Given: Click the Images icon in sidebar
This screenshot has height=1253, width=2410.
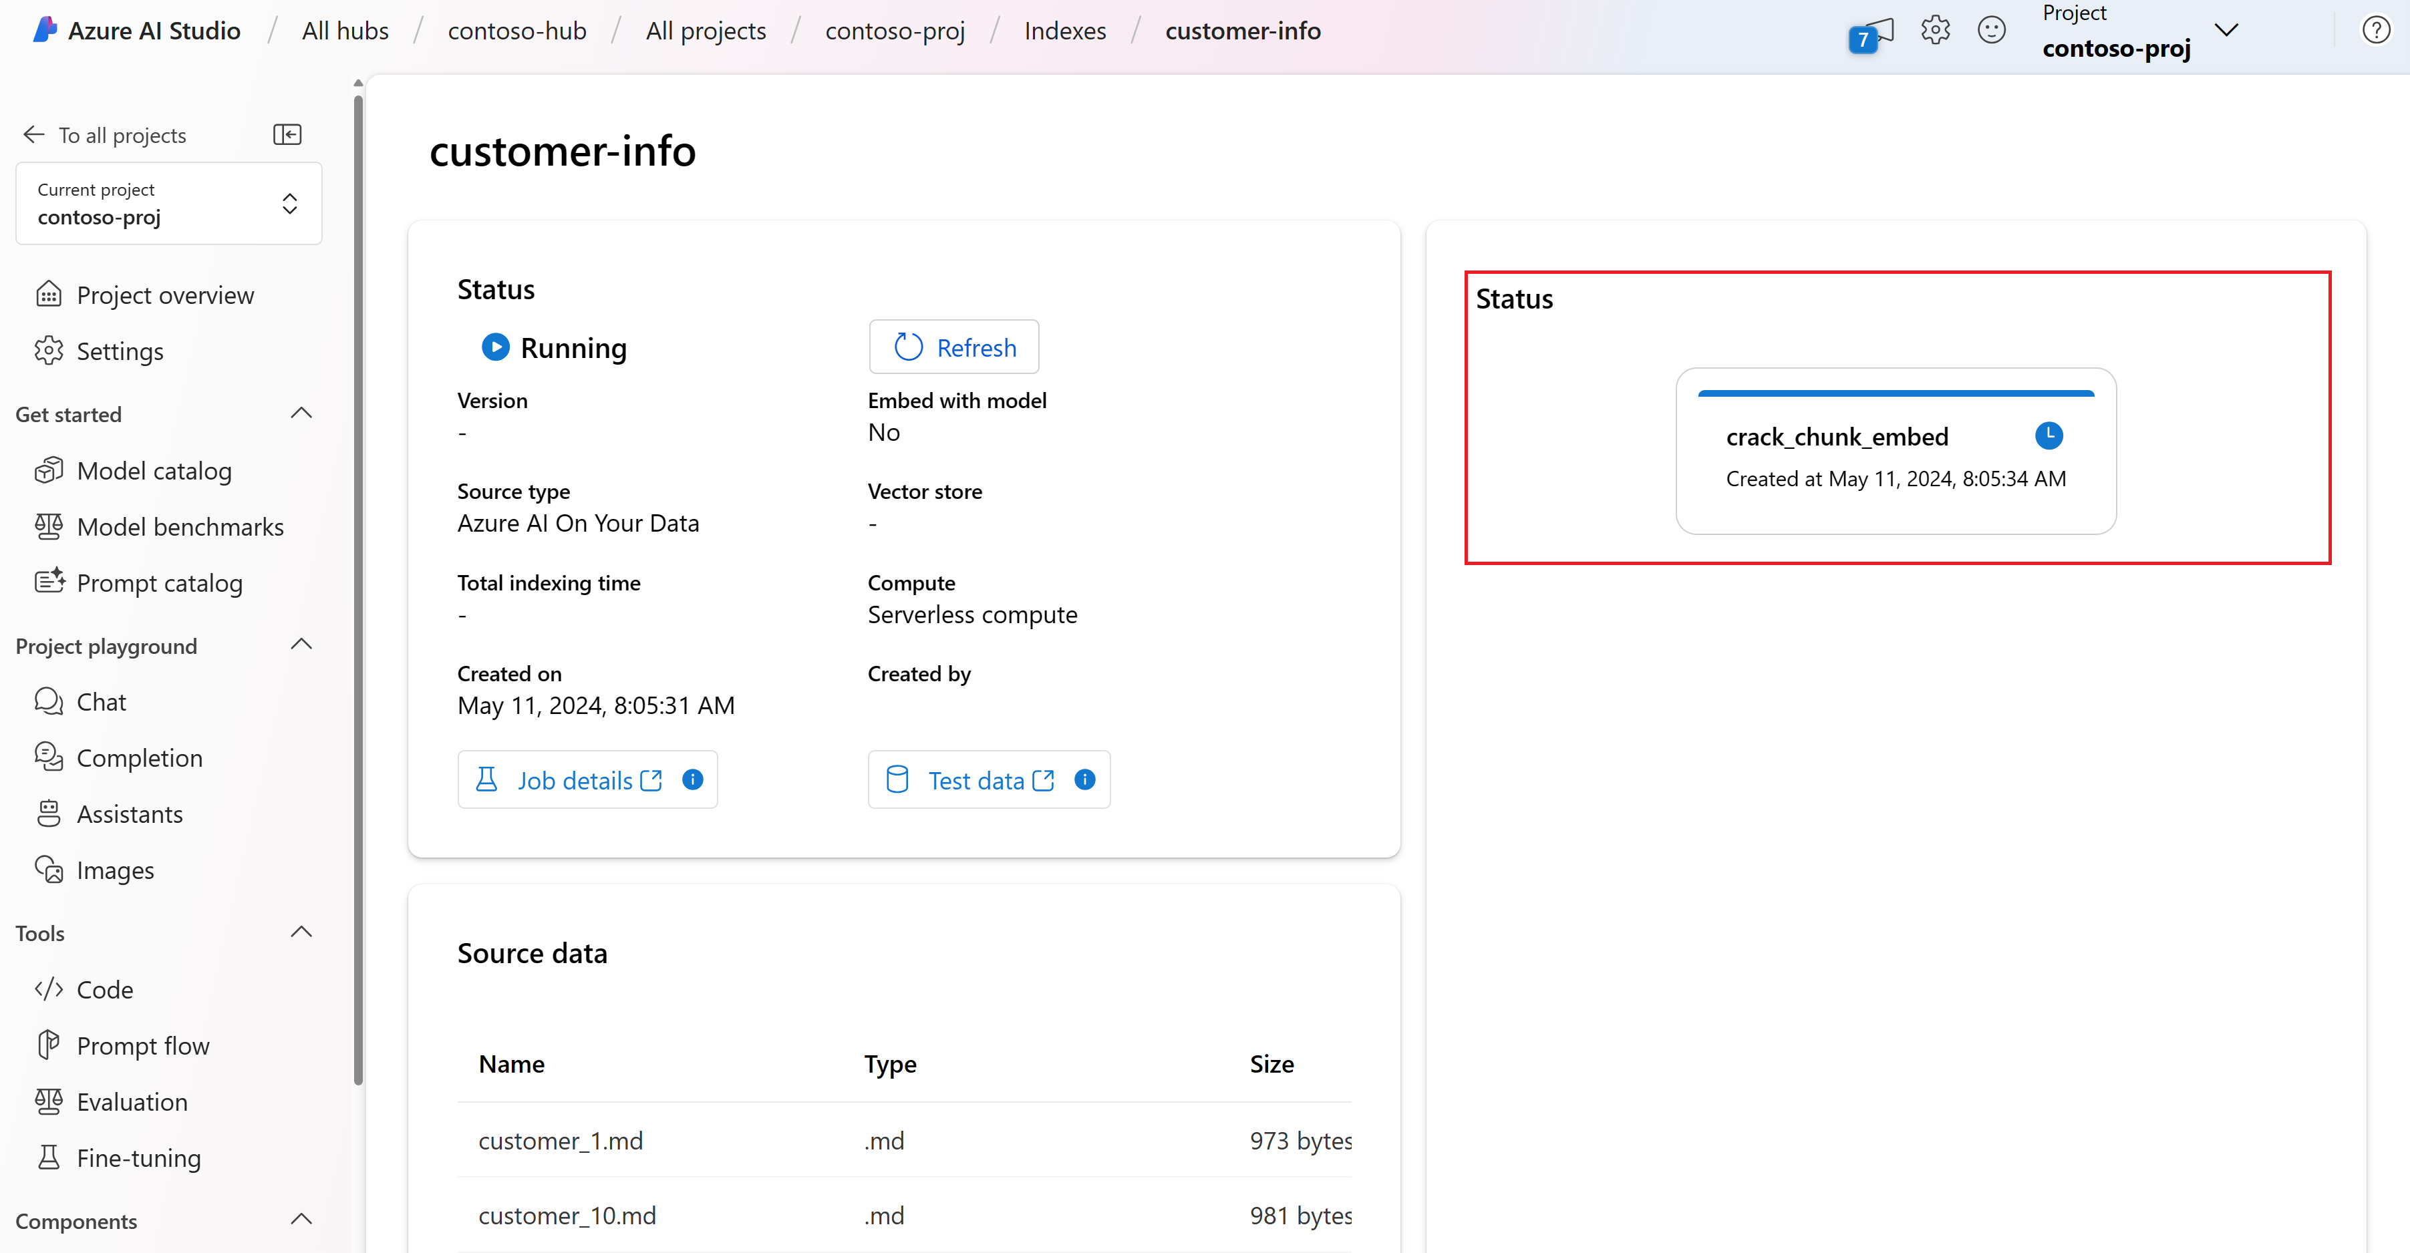Looking at the screenshot, I should [49, 870].
